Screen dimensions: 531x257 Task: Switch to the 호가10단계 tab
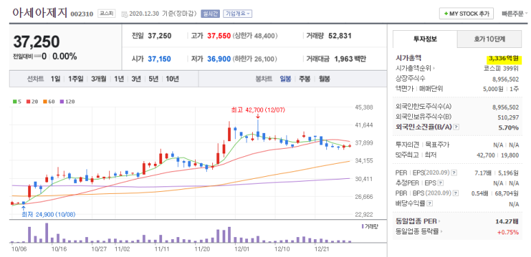tap(489, 39)
